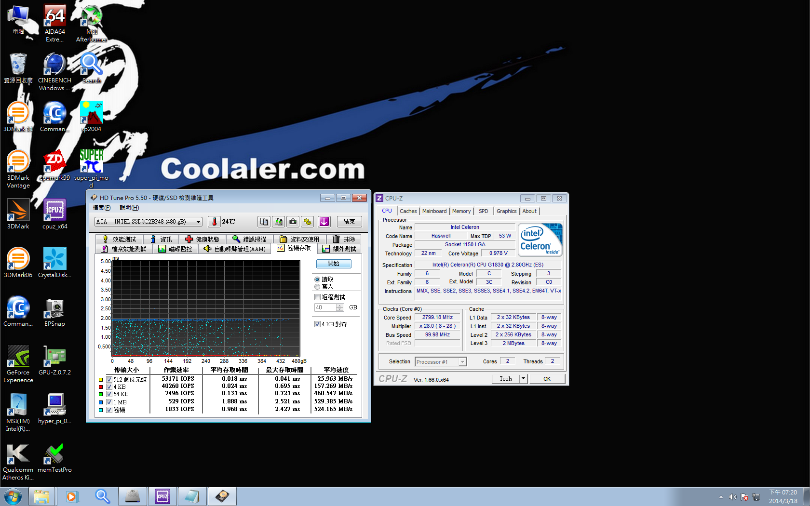Show hidden tray icons arrow

(x=721, y=497)
